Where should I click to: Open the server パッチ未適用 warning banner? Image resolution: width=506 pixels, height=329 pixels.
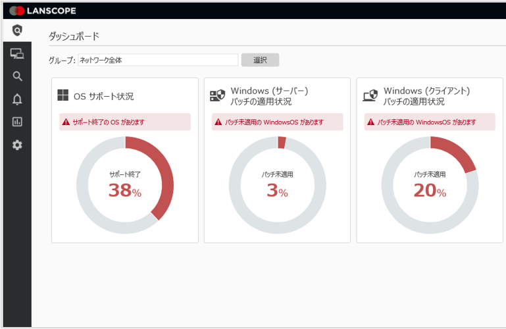click(x=278, y=122)
